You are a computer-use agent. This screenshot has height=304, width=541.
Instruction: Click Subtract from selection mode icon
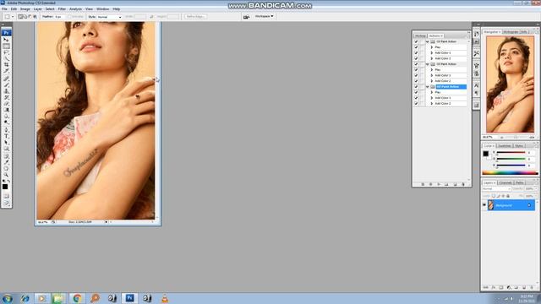pyautogui.click(x=30, y=17)
